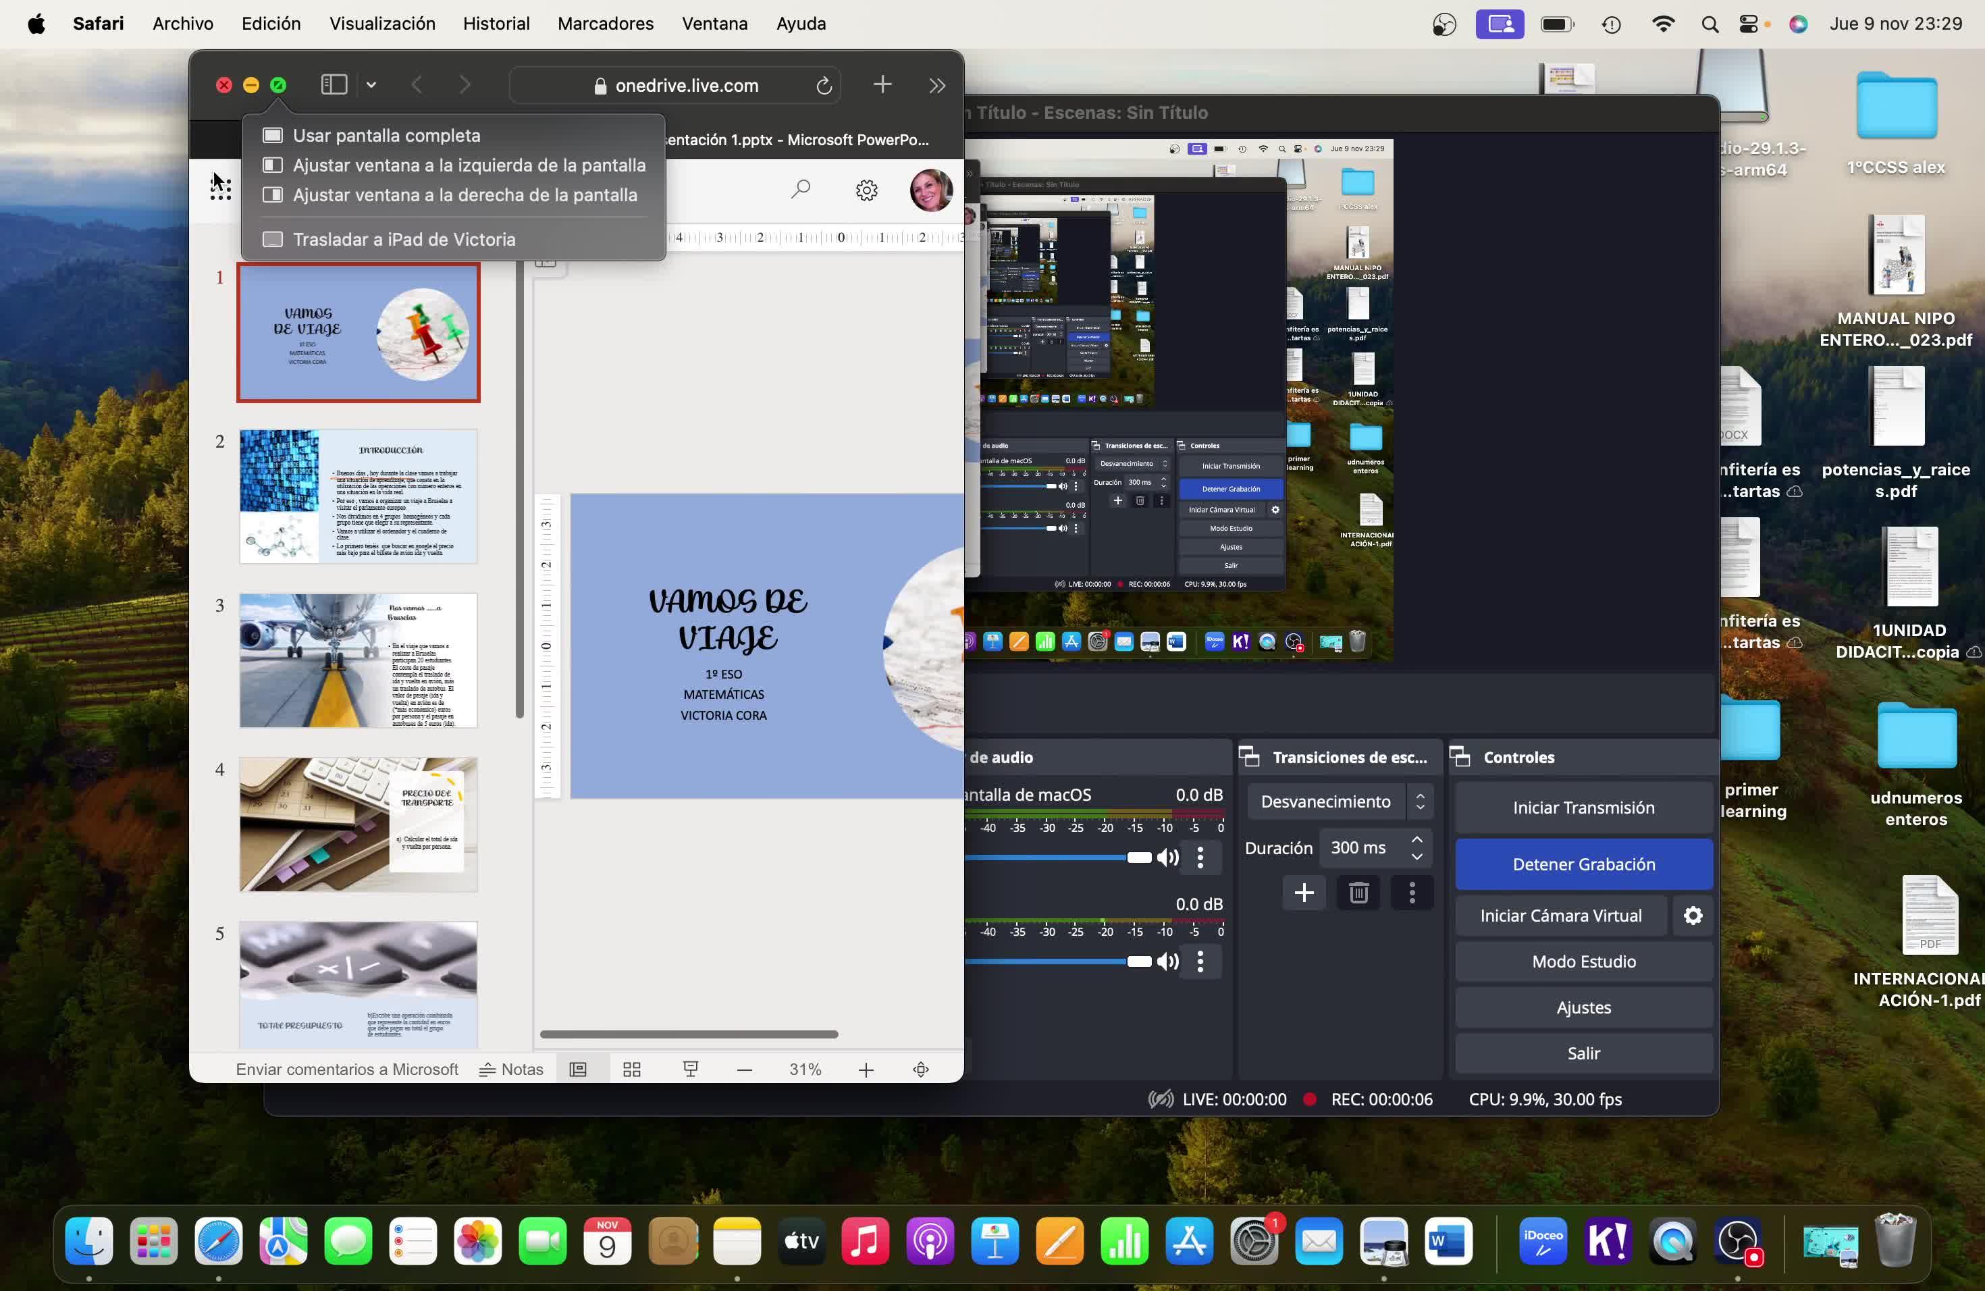Viewport: 1985px width, 1291px height.
Task: Select slide 3 airplane thumbnail
Action: 359,660
